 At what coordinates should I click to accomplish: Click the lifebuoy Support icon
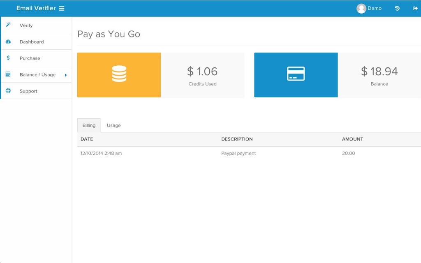click(8, 91)
